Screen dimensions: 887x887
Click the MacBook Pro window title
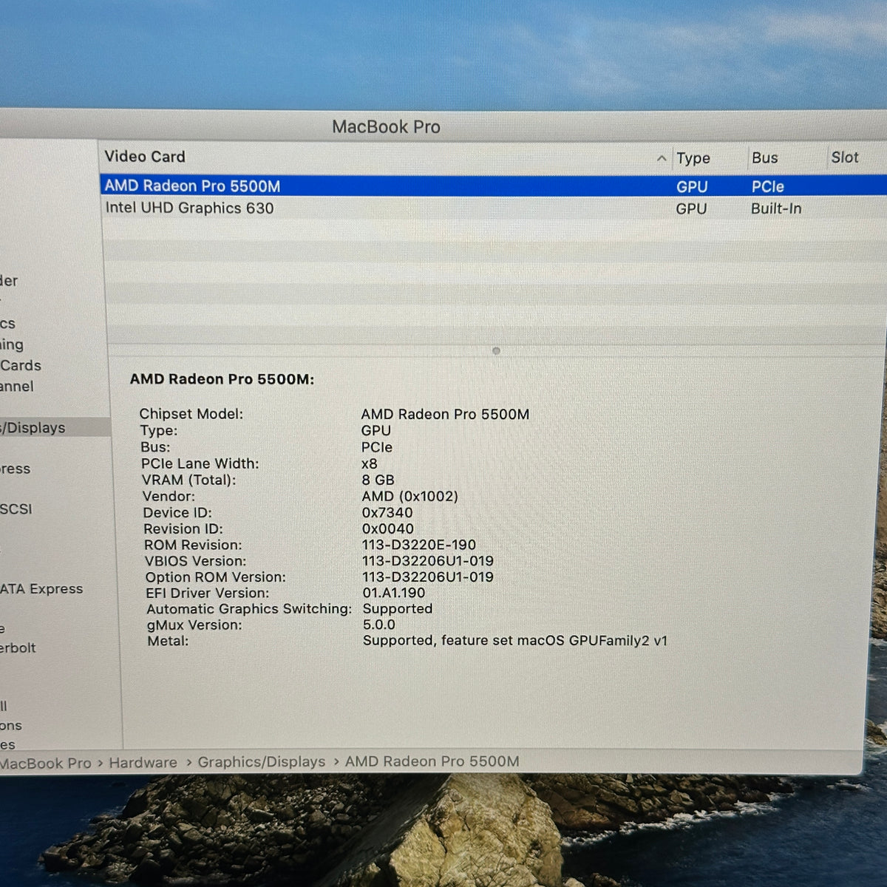[386, 127]
